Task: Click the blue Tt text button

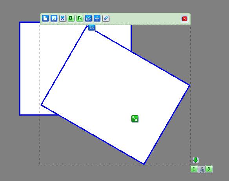Action: click(x=92, y=27)
